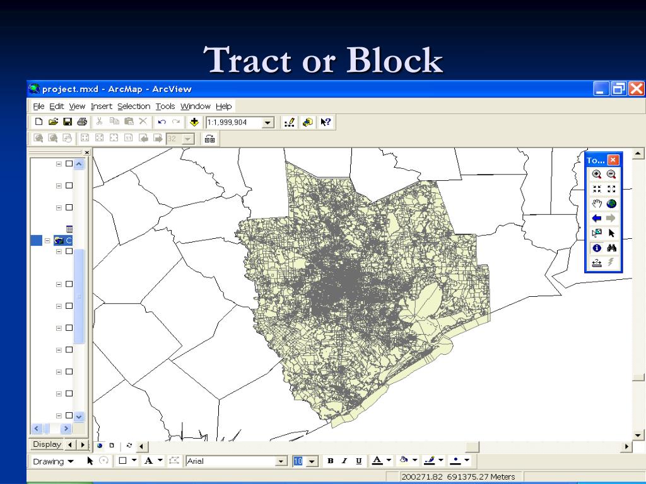This screenshot has height=484, width=646.
Task: Select the Zoom In tool
Action: 597,174
